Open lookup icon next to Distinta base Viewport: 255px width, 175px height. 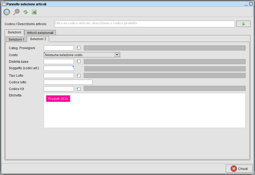(79, 61)
